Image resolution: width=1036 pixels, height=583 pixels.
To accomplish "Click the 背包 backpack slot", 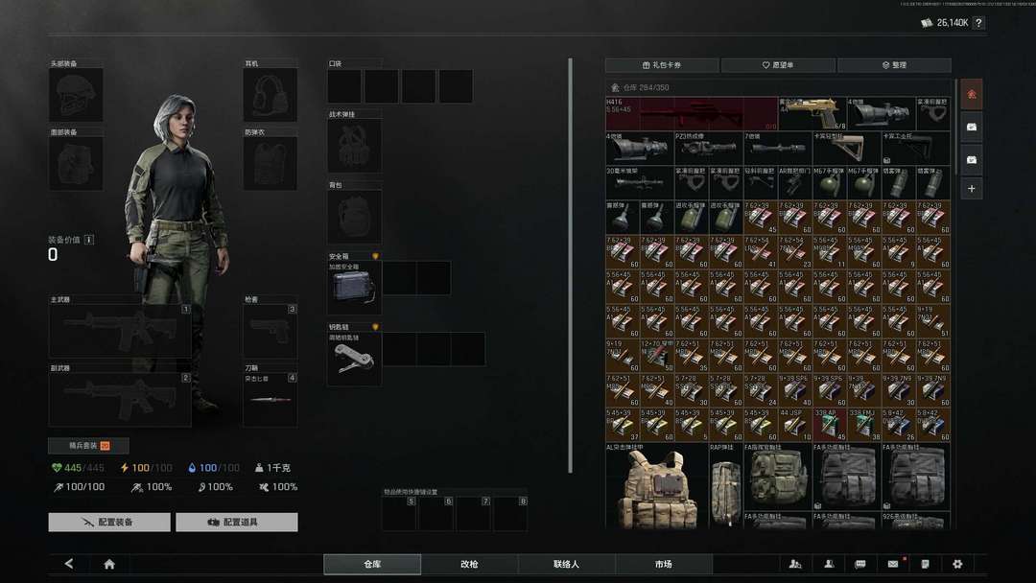I will (354, 218).
